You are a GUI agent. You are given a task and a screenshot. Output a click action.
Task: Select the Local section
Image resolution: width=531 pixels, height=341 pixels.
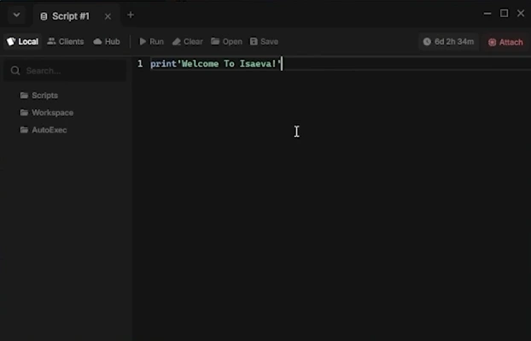(x=23, y=41)
